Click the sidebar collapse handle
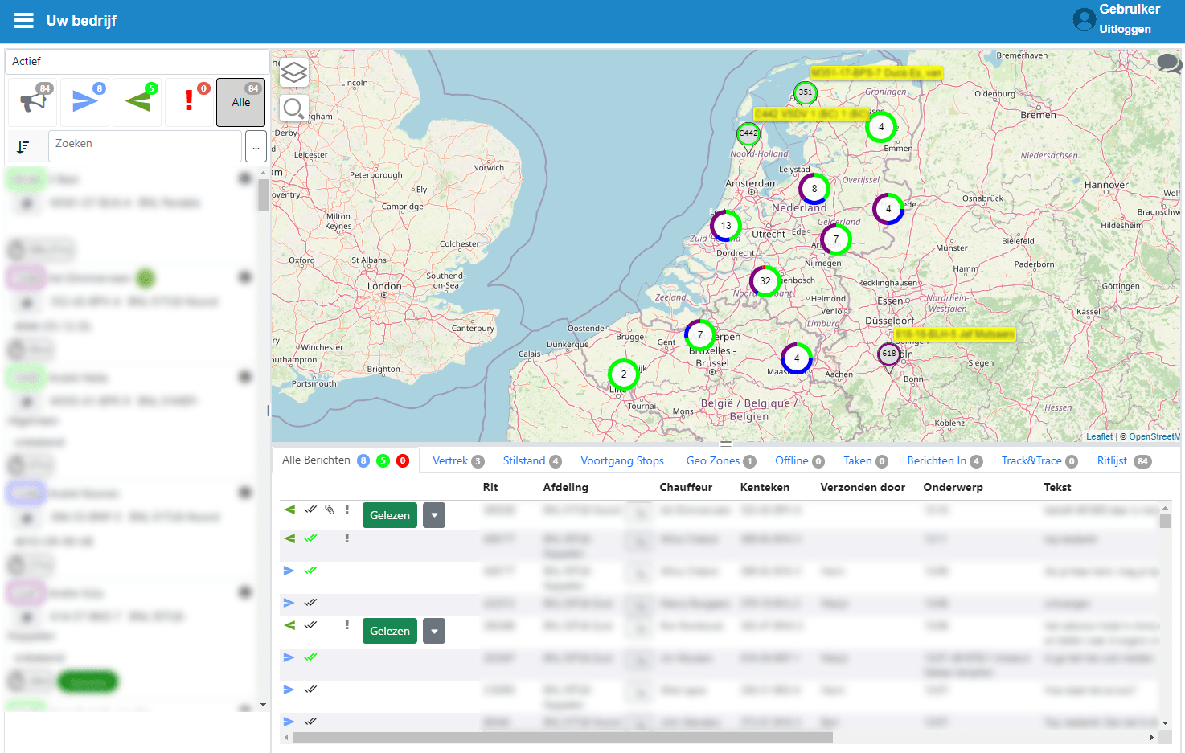This screenshot has height=753, width=1185. click(269, 410)
